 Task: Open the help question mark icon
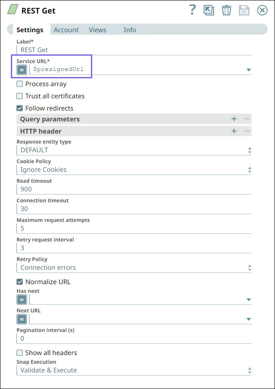[192, 10]
